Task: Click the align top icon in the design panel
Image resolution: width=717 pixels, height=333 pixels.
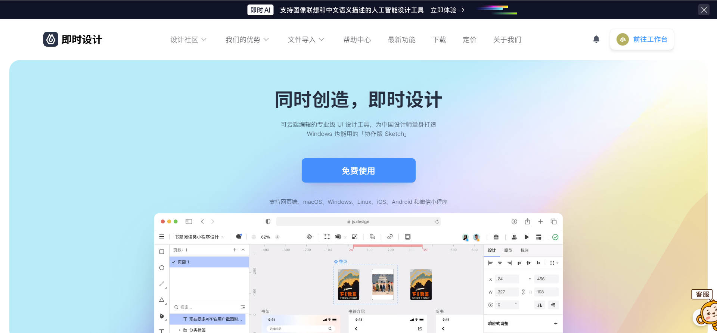Action: coord(519,263)
